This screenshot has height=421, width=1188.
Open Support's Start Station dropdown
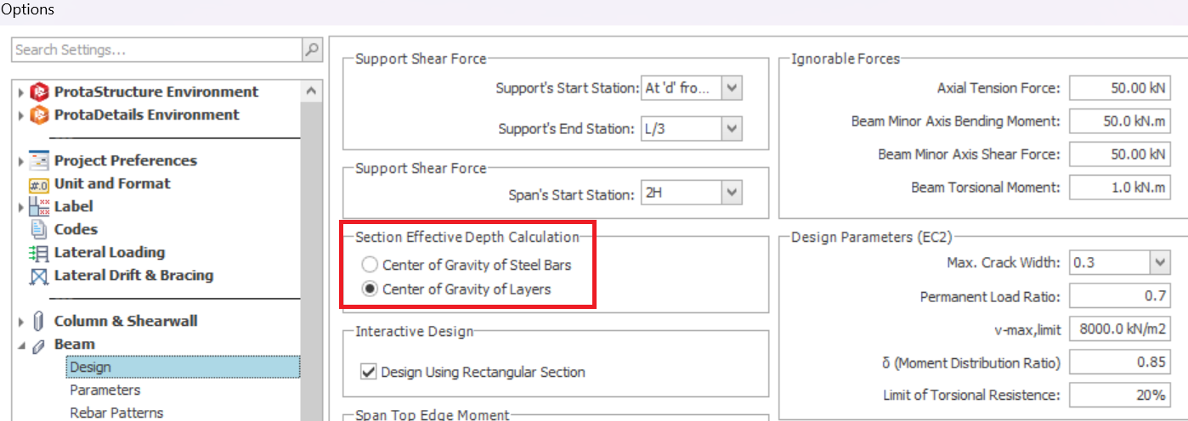tap(733, 87)
